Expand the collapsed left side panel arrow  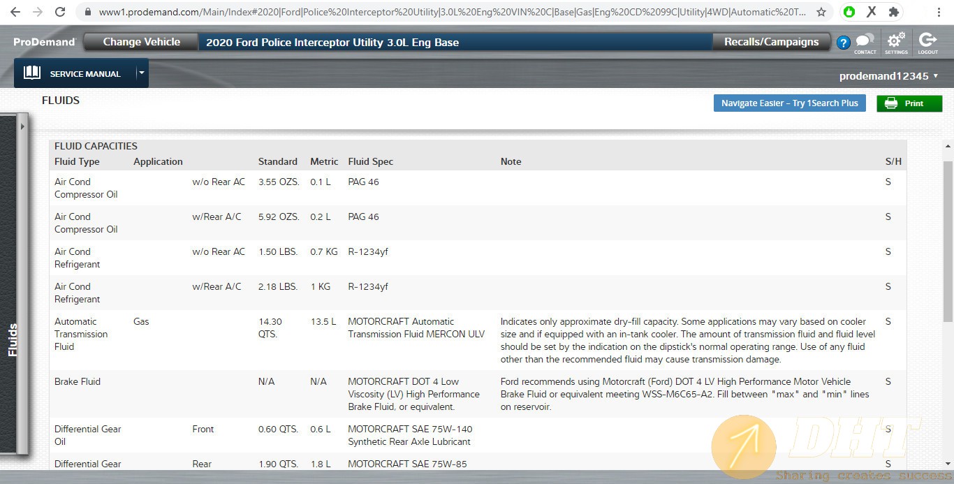[x=22, y=126]
